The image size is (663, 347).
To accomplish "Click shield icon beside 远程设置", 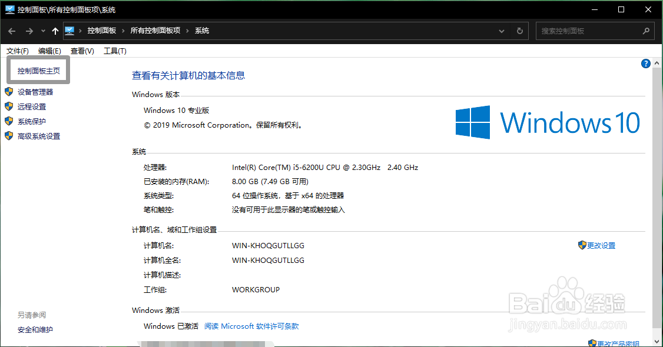I will 9,106.
